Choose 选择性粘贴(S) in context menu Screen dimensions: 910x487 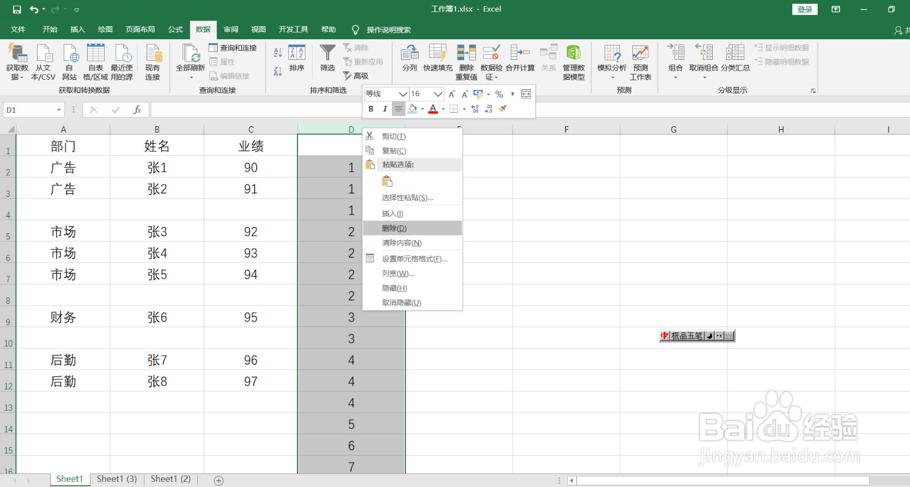click(x=412, y=198)
